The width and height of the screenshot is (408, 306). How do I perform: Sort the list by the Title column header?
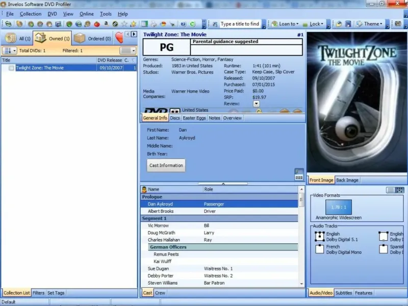49,60
